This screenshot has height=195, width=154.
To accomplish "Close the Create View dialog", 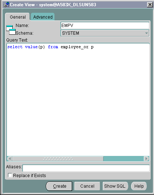I will tap(150, 5).
